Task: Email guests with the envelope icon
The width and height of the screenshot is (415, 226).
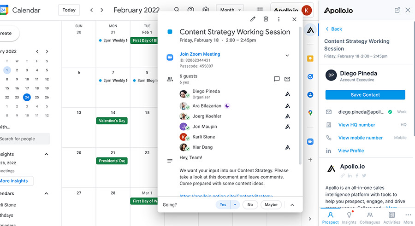Action: [x=287, y=79]
